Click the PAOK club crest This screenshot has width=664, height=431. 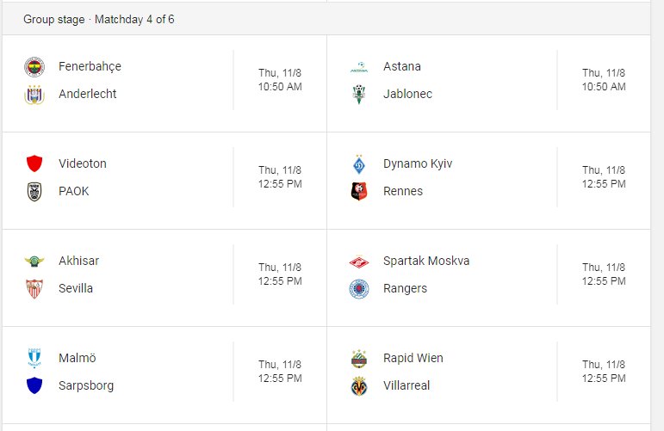[x=34, y=192]
